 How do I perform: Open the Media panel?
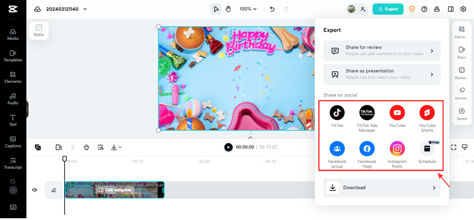tap(13, 34)
